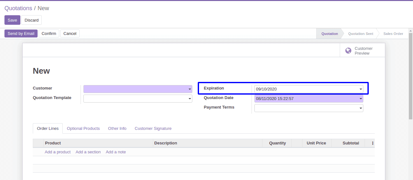413x180 pixels.
Task: Open the column options kebab icon
Action: click(373, 143)
